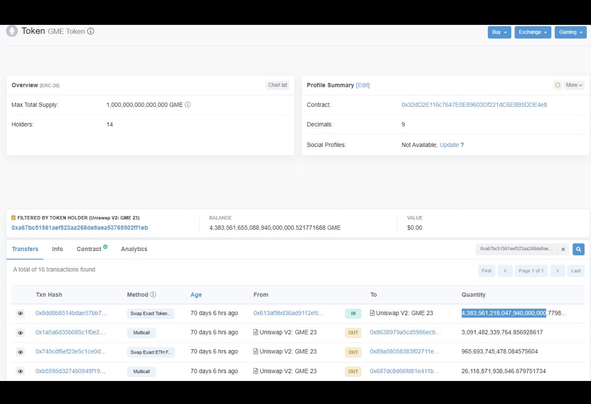591x404 pixels.
Task: Open the Exchange dropdown
Action: click(x=533, y=32)
